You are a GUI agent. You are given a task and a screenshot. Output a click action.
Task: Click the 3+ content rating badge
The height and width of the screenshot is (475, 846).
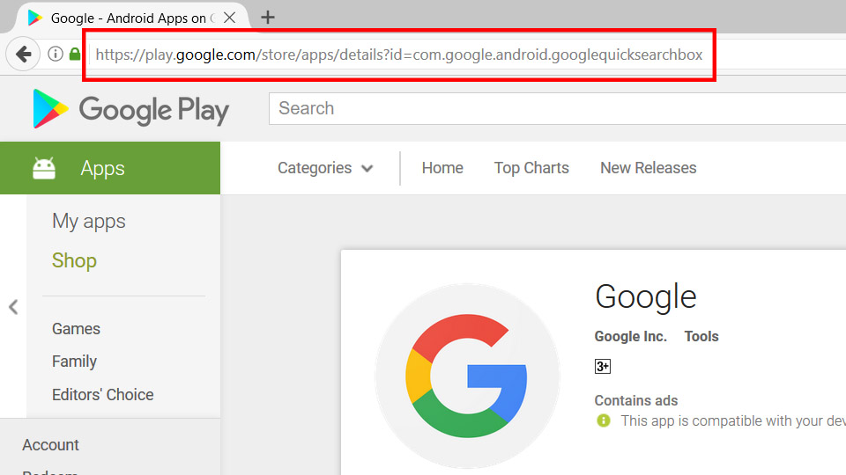[x=602, y=367]
